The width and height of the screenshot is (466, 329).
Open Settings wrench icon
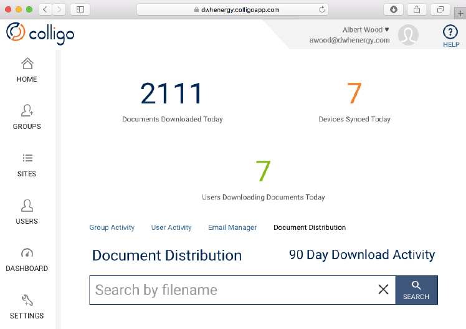point(27,300)
